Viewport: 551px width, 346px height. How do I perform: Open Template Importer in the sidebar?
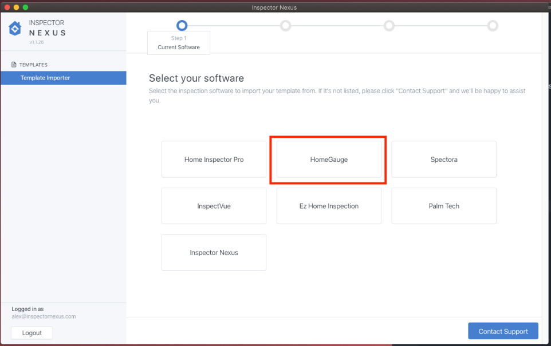pyautogui.click(x=63, y=78)
